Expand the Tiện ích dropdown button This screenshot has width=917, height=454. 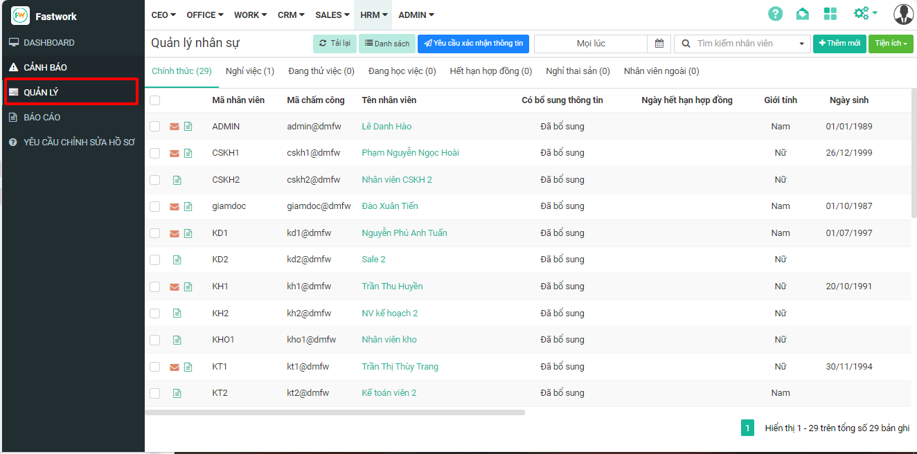891,44
